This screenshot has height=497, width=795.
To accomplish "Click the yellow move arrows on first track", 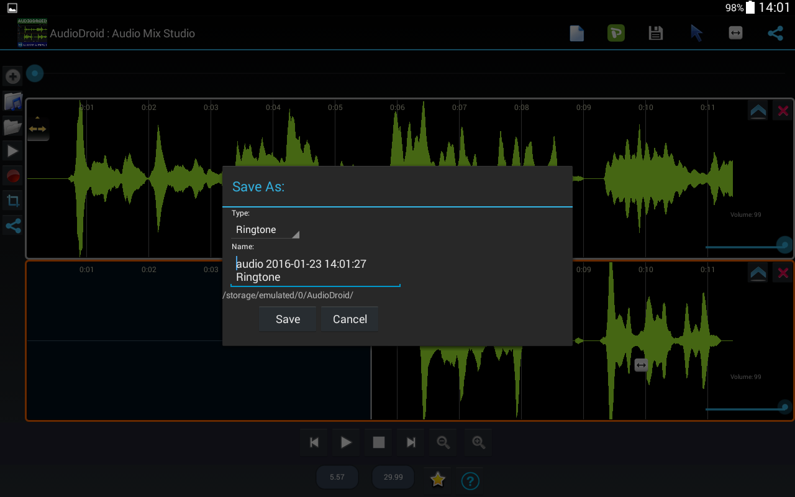I will point(37,129).
